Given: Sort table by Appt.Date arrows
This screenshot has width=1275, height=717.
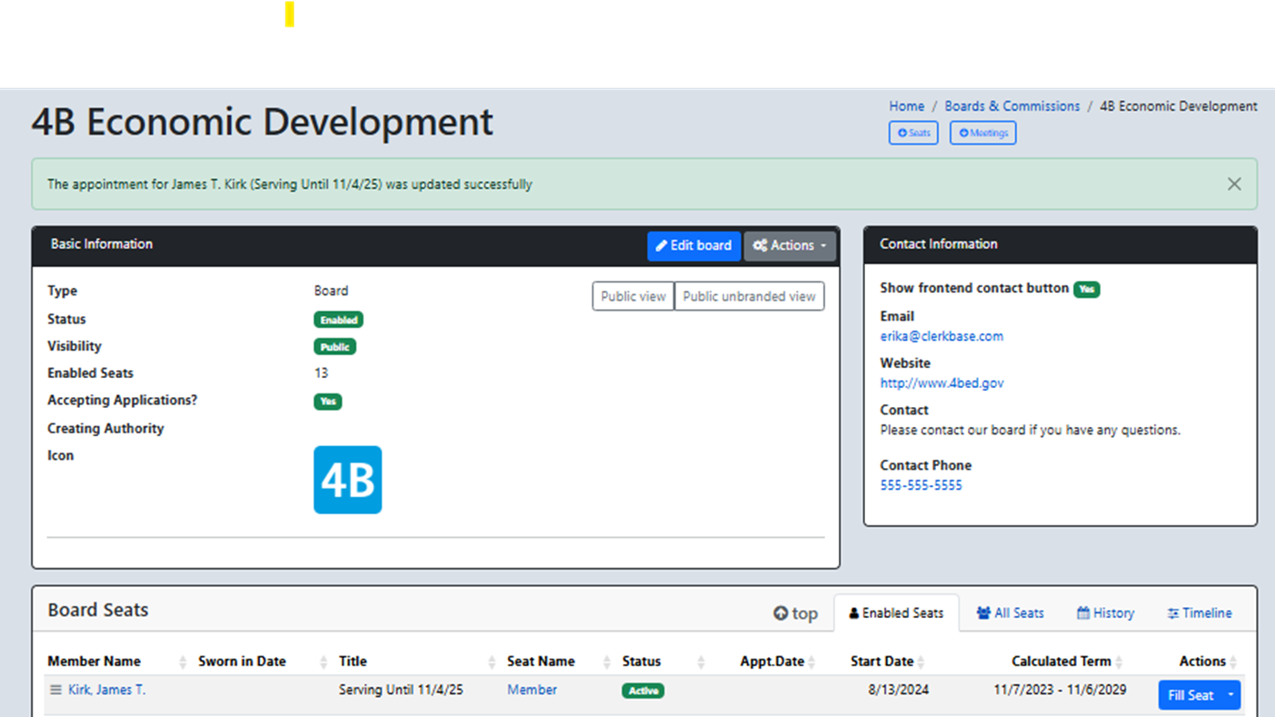Looking at the screenshot, I should click(812, 662).
